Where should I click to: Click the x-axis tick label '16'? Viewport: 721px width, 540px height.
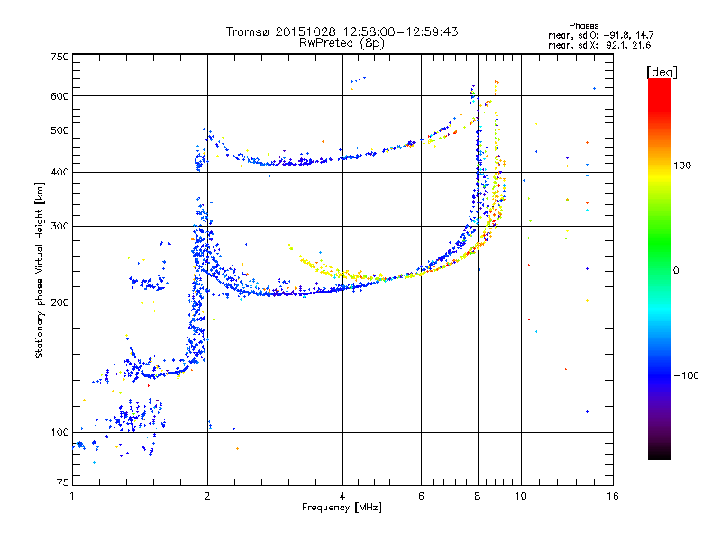tap(613, 496)
